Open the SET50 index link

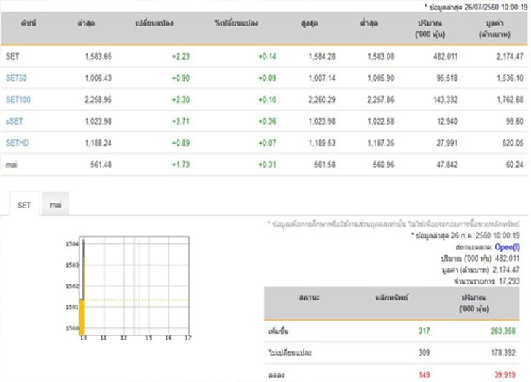(16, 78)
